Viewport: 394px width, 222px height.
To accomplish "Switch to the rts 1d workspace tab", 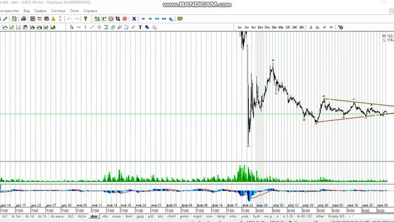I will click(29, 216).
